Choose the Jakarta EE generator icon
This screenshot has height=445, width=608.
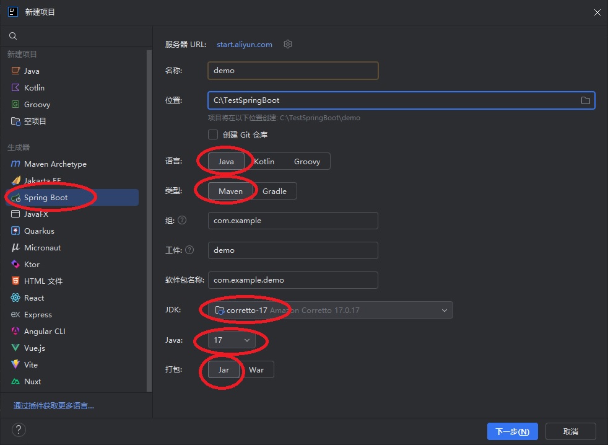[x=15, y=180]
